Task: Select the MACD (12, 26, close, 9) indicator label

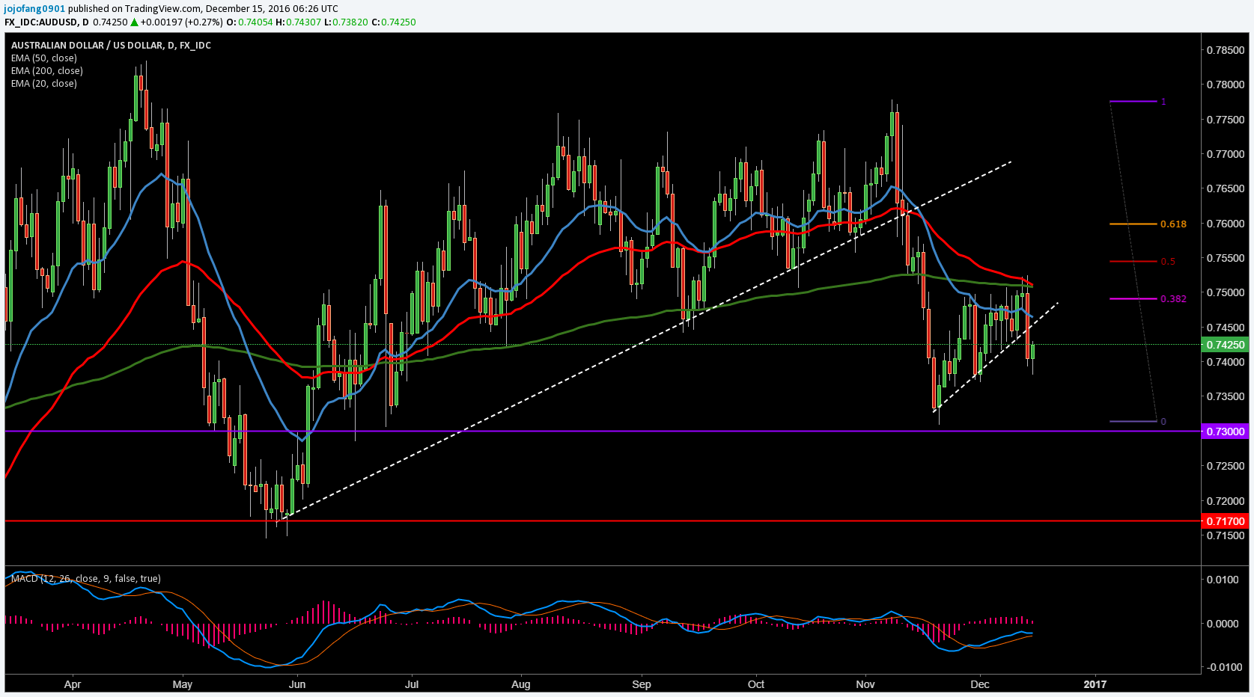Action: (x=85, y=579)
